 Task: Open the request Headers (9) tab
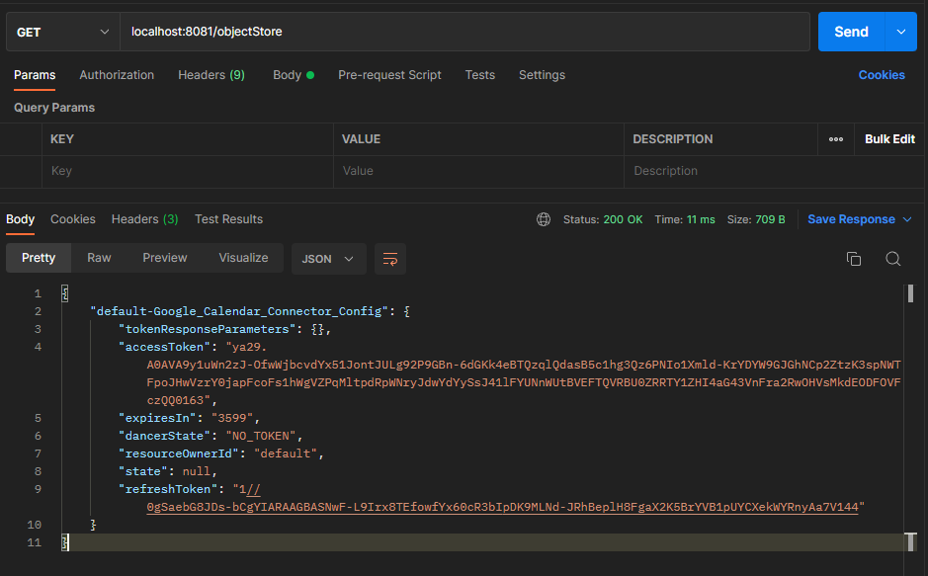pos(211,75)
